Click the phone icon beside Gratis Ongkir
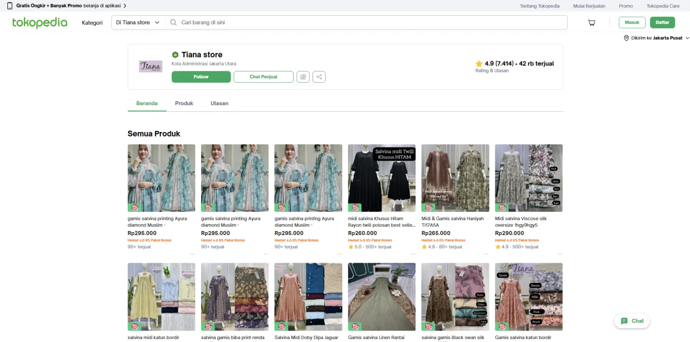The width and height of the screenshot is (690, 342). (9, 6)
